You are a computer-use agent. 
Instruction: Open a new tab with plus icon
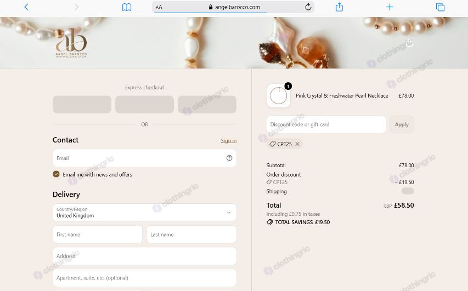click(x=390, y=7)
